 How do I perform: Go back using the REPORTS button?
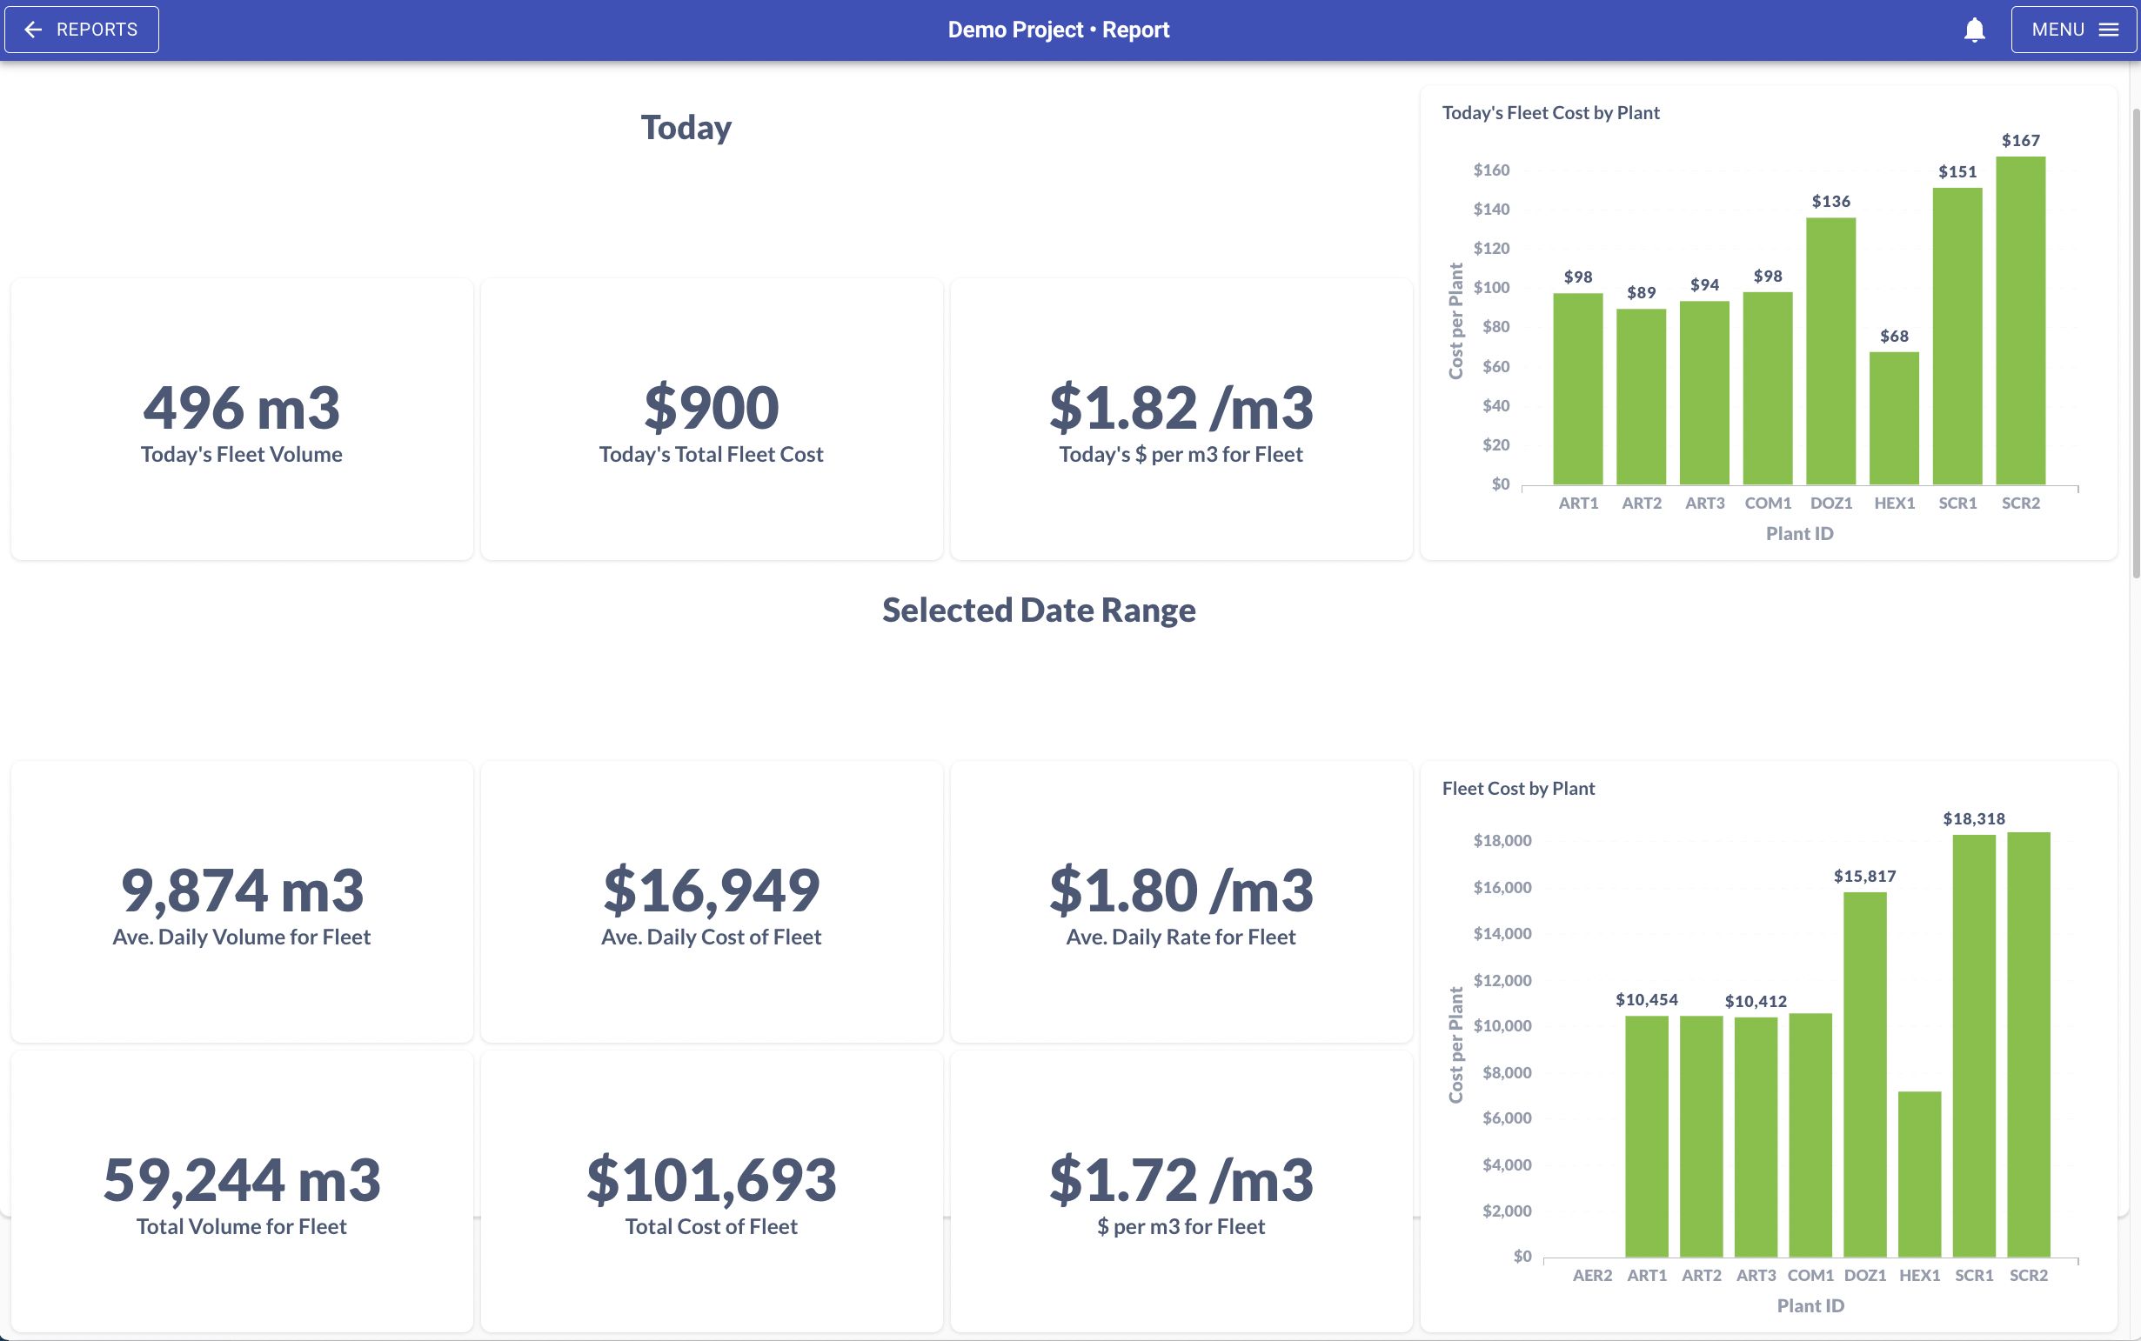pos(82,30)
